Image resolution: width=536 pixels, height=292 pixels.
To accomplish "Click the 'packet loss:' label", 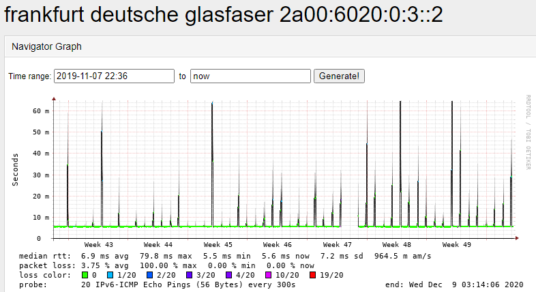I will [48, 265].
